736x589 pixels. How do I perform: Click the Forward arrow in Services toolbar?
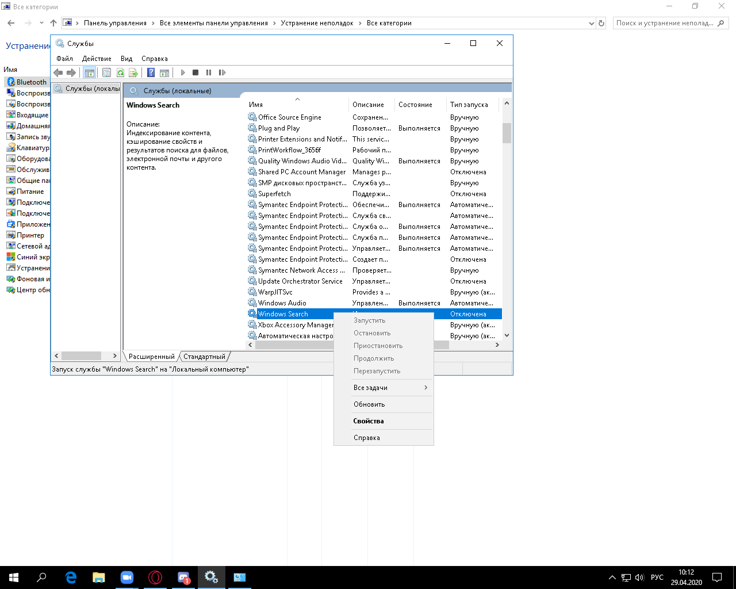click(71, 72)
